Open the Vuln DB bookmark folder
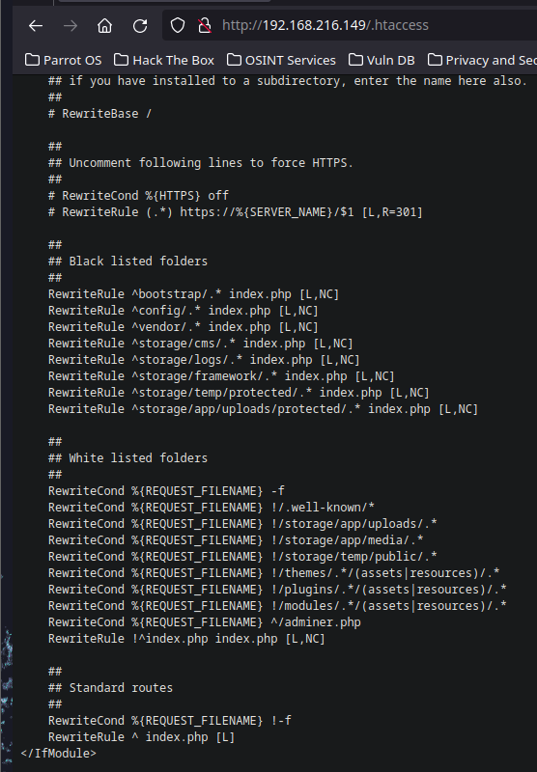The image size is (537, 772). tap(382, 60)
